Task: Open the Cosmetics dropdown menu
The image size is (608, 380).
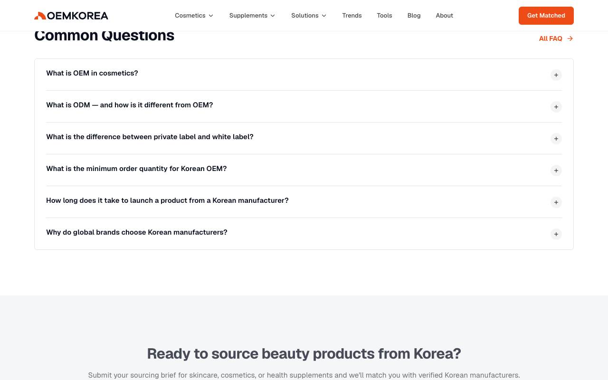Action: [x=194, y=16]
